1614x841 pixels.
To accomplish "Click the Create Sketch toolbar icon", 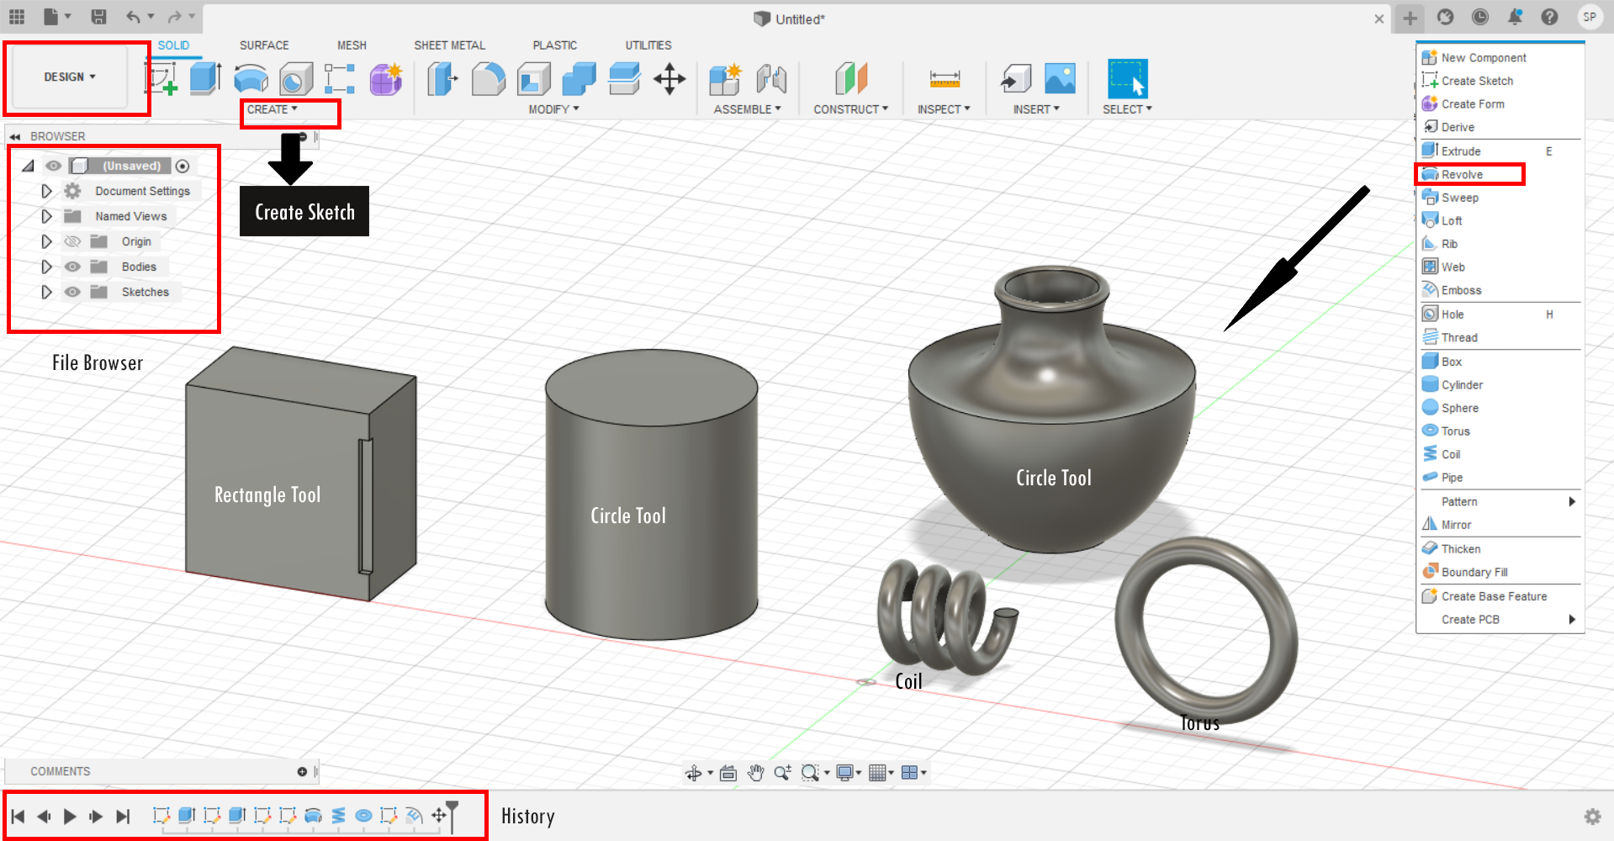I will (x=161, y=79).
